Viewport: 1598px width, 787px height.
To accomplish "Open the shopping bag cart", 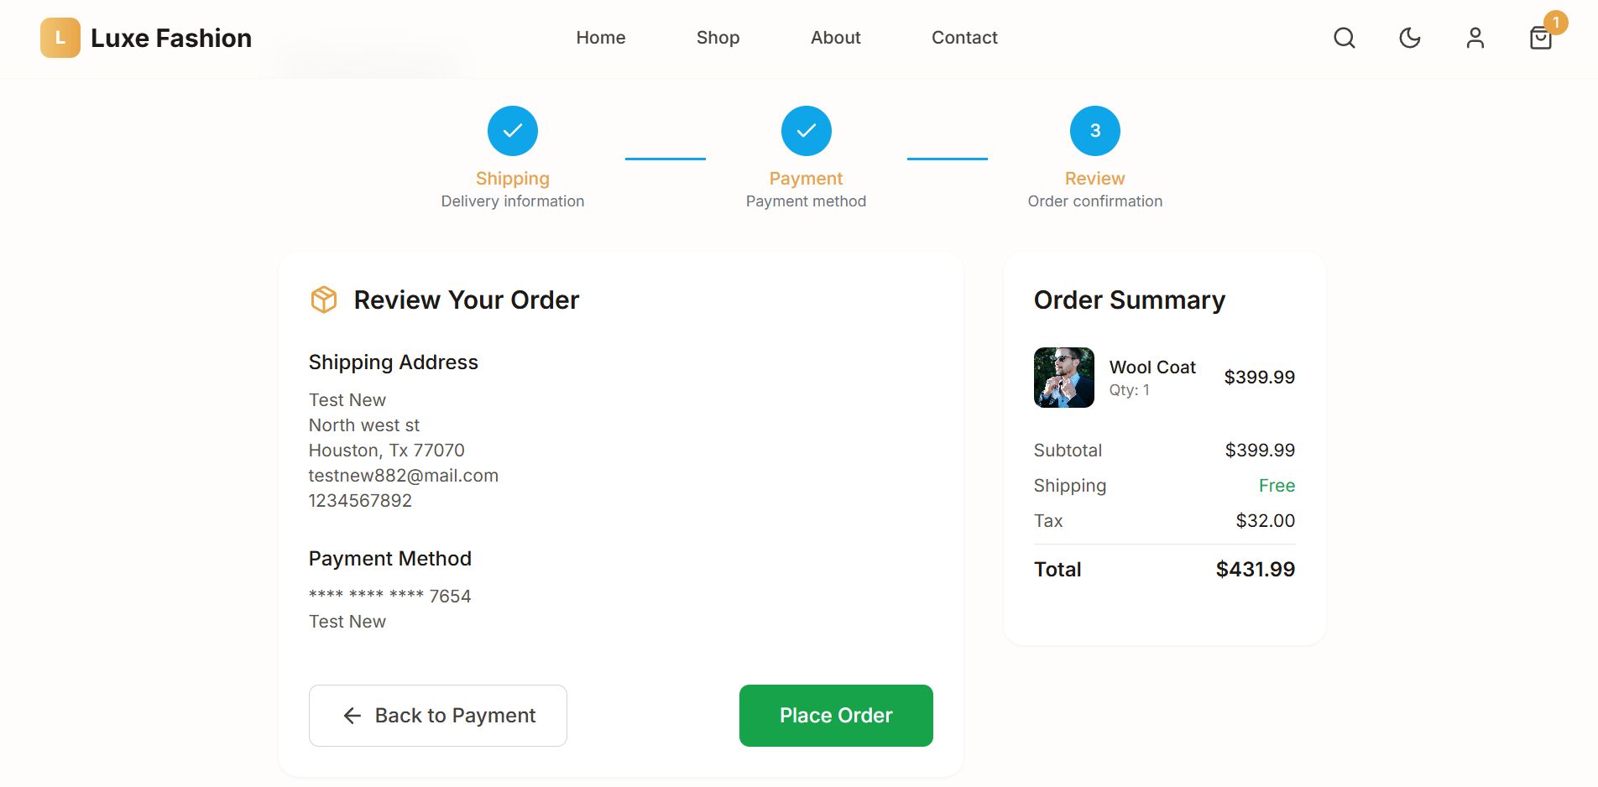I will click(1540, 39).
